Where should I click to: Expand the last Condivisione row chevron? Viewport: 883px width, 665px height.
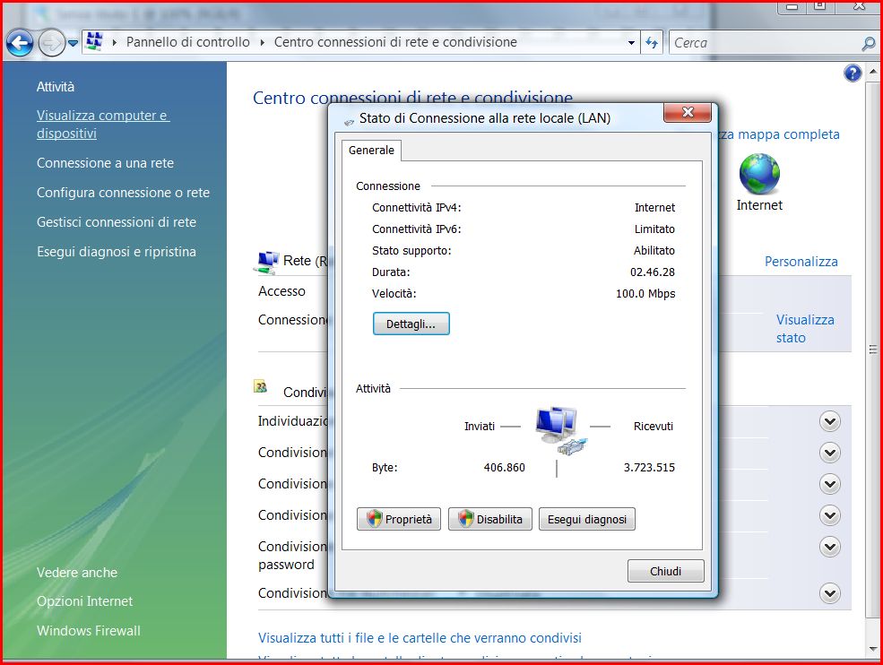click(x=829, y=593)
